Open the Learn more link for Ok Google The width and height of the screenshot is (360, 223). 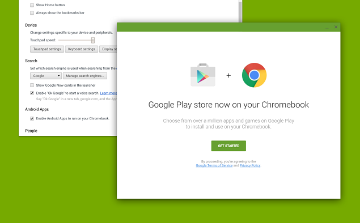coord(108,93)
